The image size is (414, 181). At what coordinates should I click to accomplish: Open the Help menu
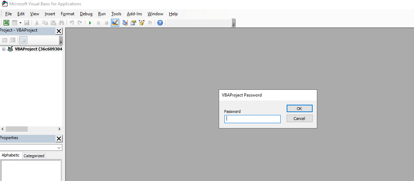click(x=173, y=14)
